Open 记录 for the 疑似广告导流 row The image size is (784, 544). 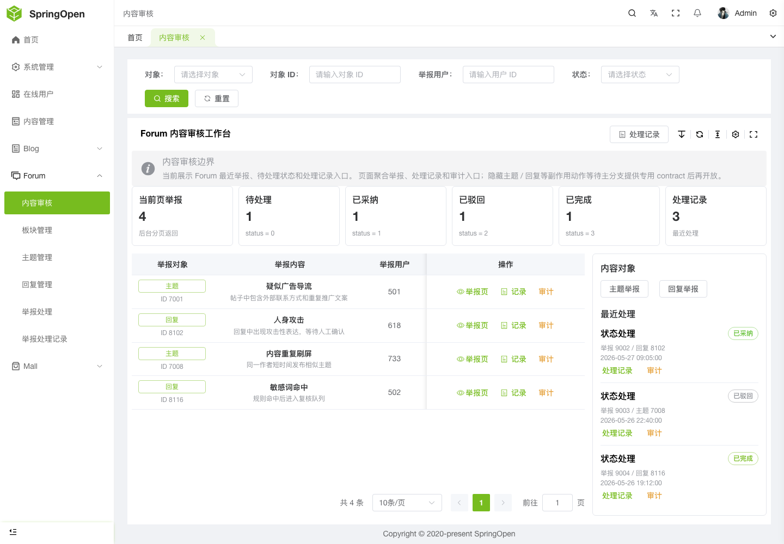coord(513,292)
